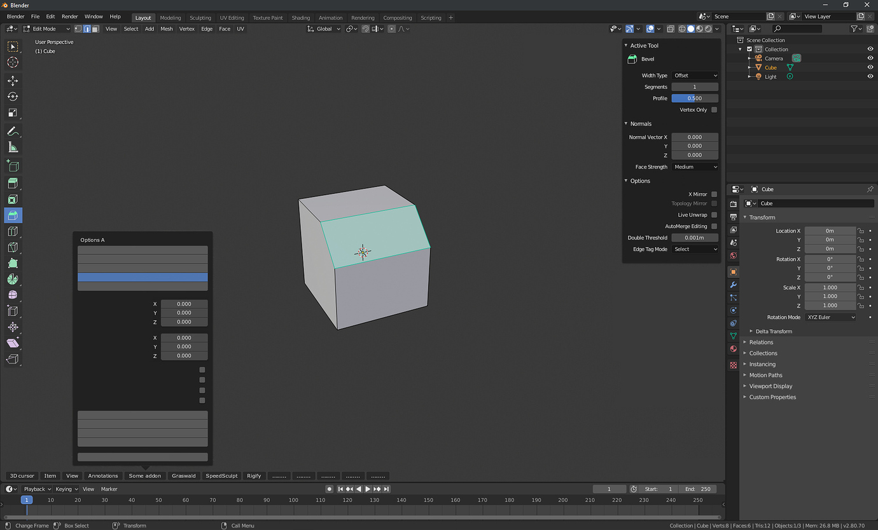This screenshot has width=878, height=530.
Task: Activate the Shrink/Fatten tool
Action: pos(13,327)
